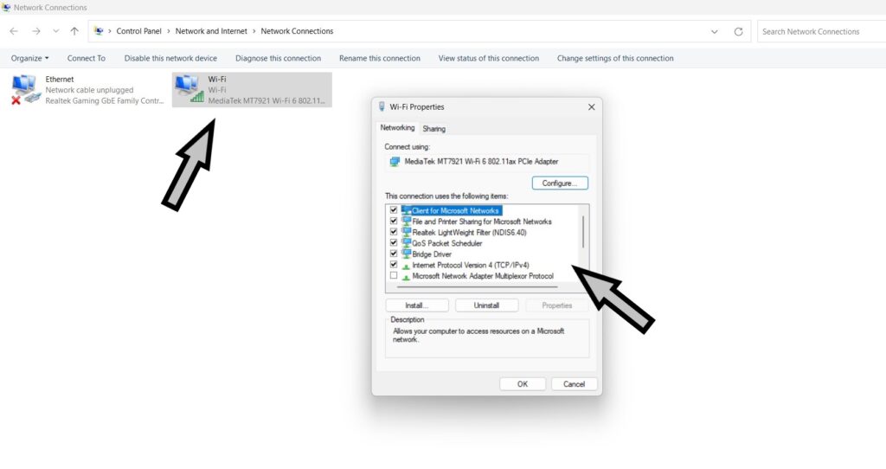Image resolution: width=886 pixels, height=469 pixels.
Task: Open recent locations dropdown arrow
Action: point(56,31)
